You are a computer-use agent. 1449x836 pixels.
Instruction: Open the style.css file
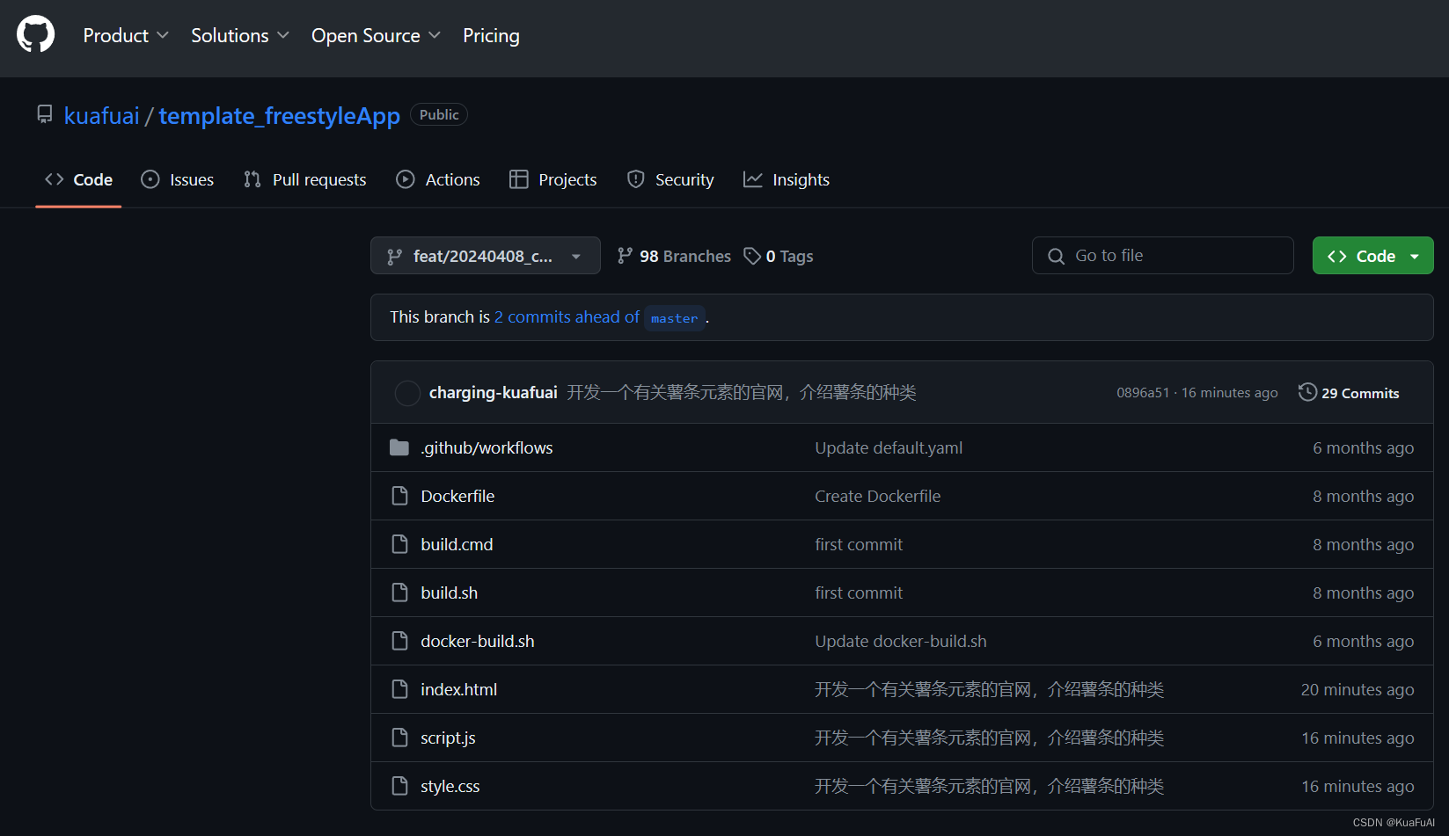(x=450, y=786)
